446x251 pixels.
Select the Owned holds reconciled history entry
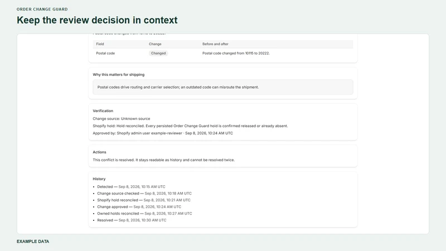pos(144,214)
